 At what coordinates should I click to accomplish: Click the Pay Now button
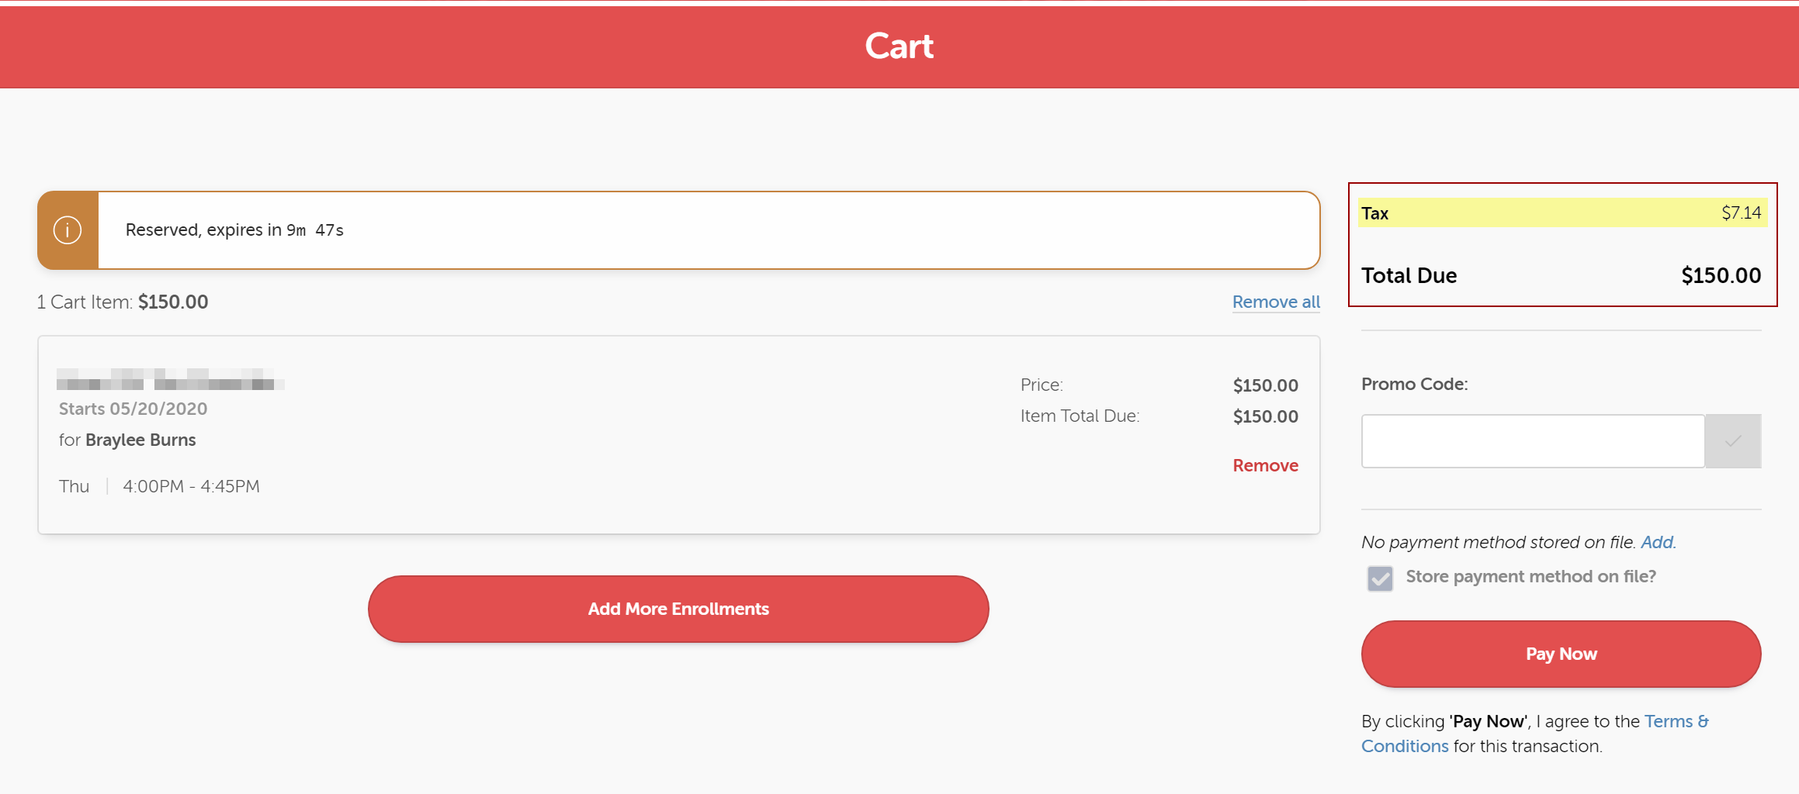pyautogui.click(x=1561, y=654)
